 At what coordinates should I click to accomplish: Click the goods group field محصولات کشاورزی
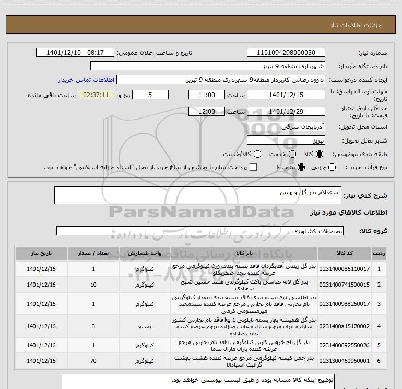[x=200, y=231]
